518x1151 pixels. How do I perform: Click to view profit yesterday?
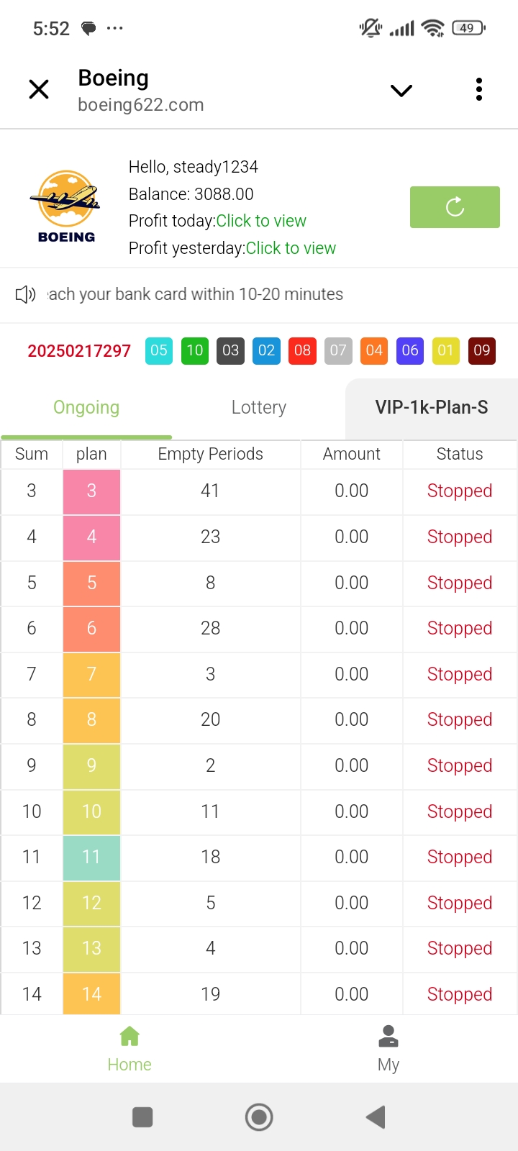point(291,248)
